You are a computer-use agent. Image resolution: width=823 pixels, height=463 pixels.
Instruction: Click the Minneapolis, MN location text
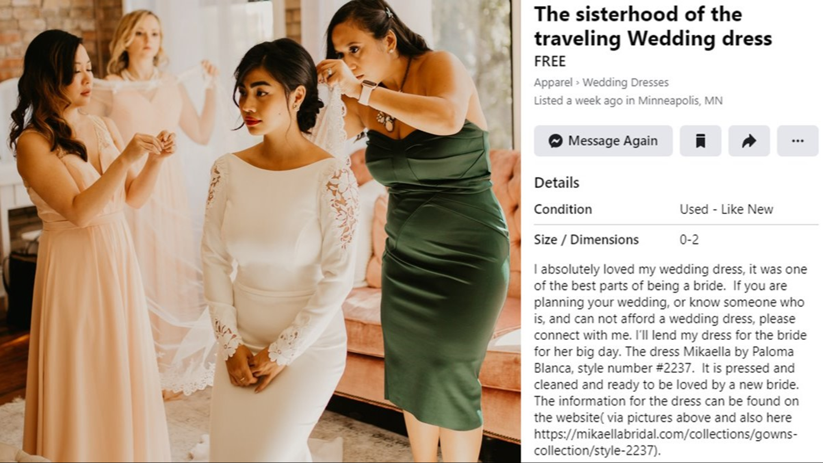[x=680, y=101]
